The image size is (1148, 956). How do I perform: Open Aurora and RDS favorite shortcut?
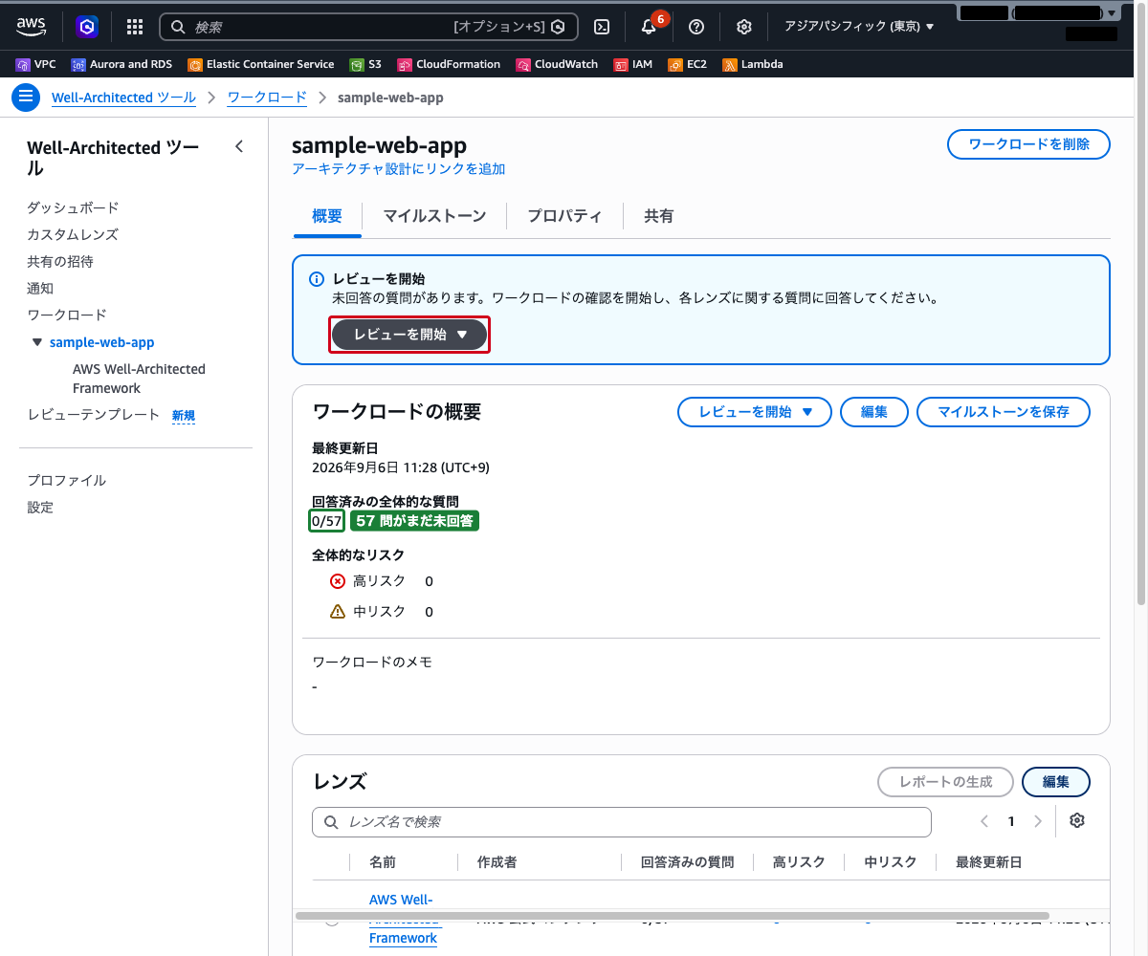coord(121,64)
